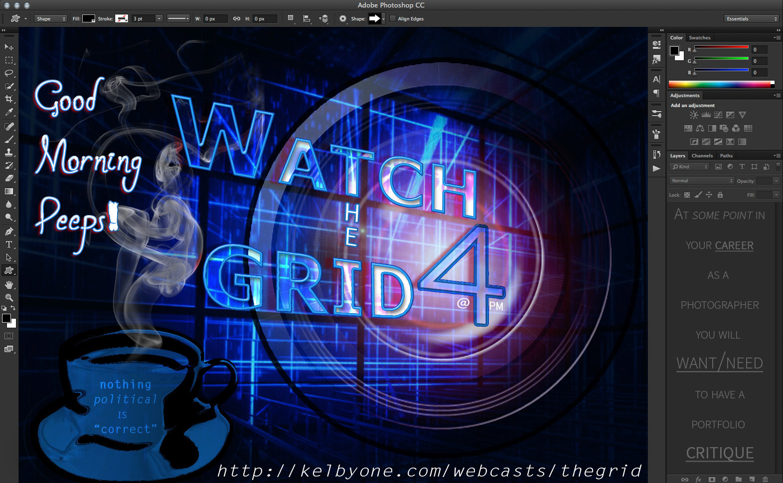Select the Eyedropper tool

click(x=9, y=113)
